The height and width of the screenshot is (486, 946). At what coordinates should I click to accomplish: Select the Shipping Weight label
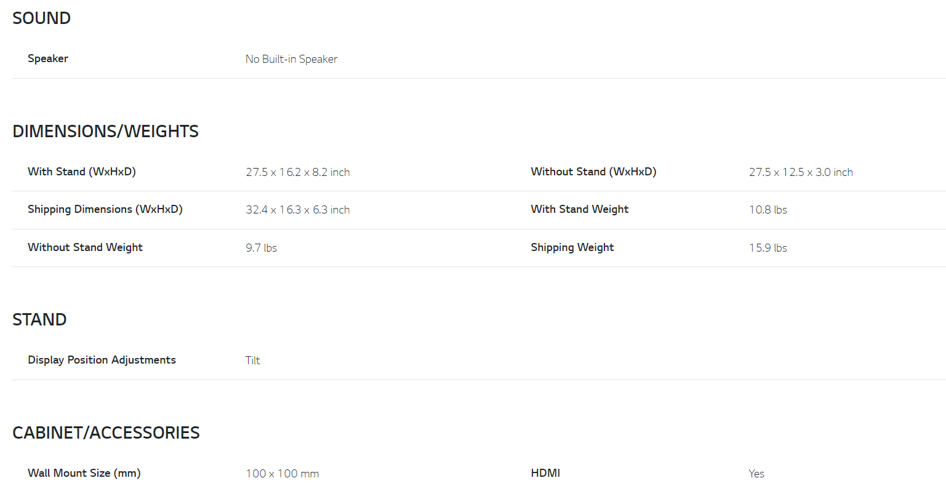tap(572, 247)
